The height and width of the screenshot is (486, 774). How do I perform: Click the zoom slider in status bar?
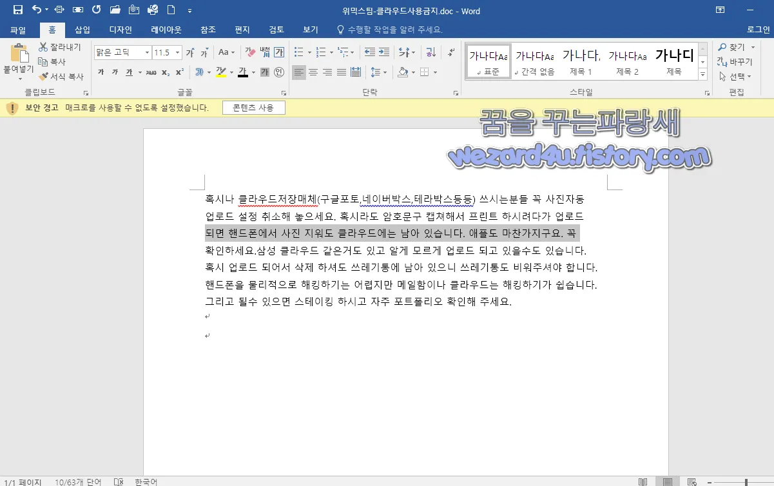pos(745,482)
